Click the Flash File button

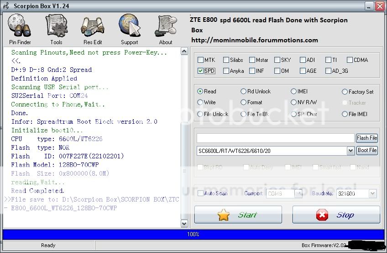point(367,138)
